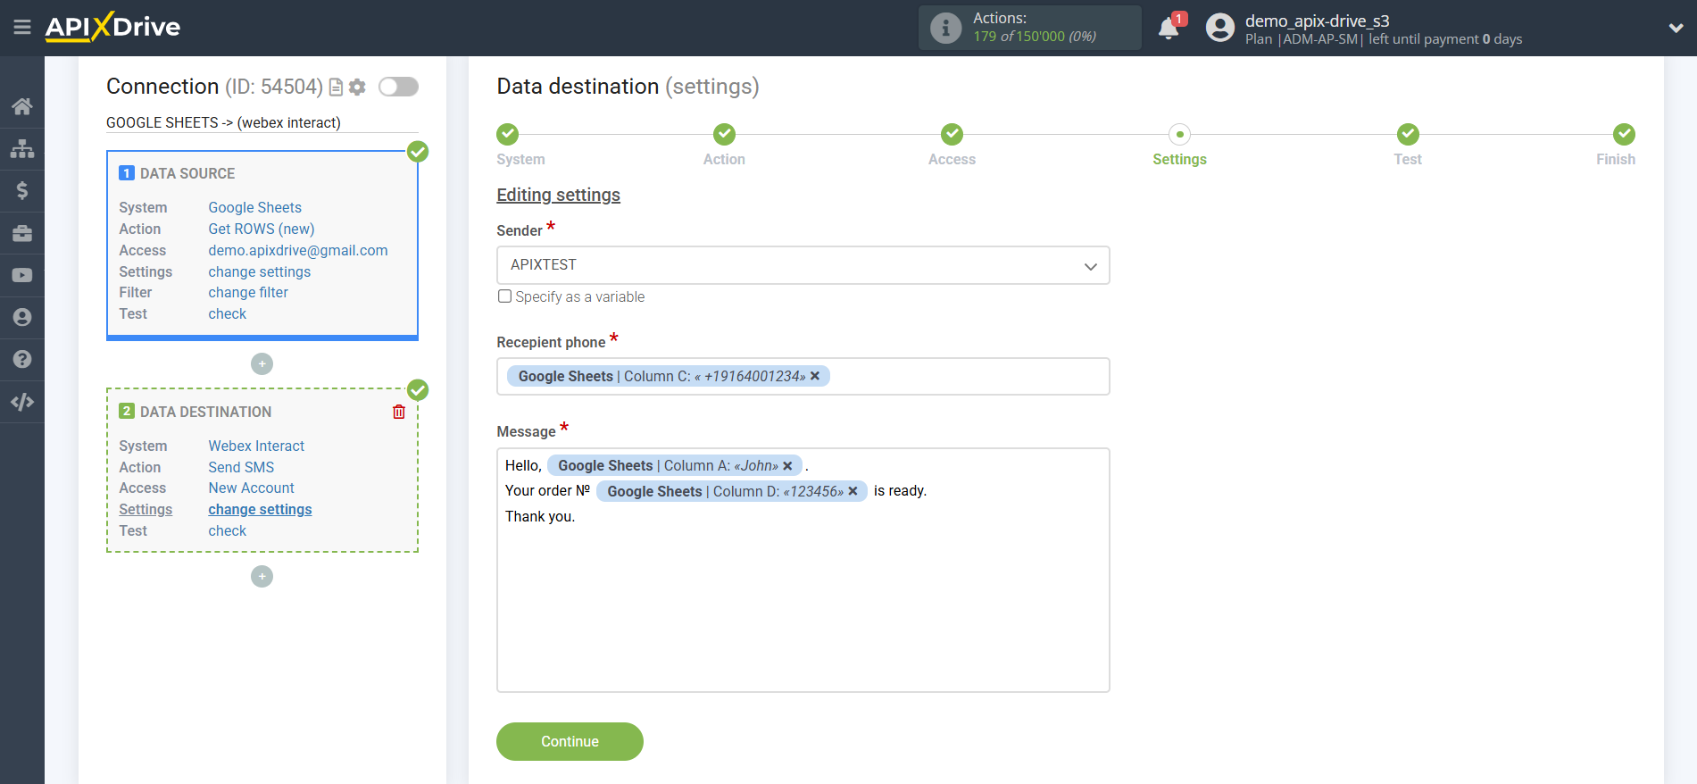This screenshot has width=1697, height=784.
Task: Click destination check link
Action: pos(228,530)
